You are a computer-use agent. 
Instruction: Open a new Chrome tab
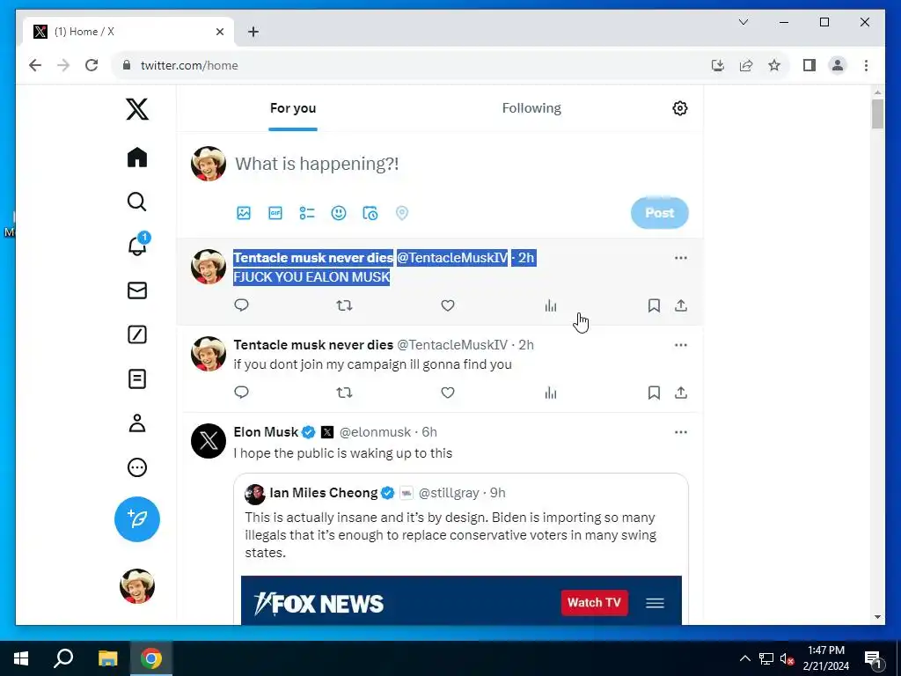tap(253, 32)
